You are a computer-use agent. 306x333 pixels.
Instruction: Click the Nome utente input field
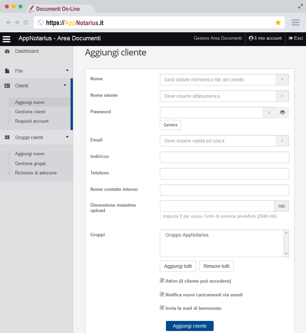pyautogui.click(x=218, y=96)
